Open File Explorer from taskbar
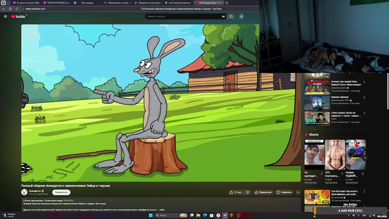 pos(198,215)
